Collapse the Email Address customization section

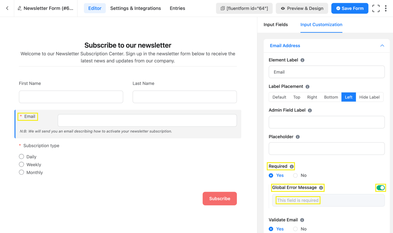tap(382, 45)
